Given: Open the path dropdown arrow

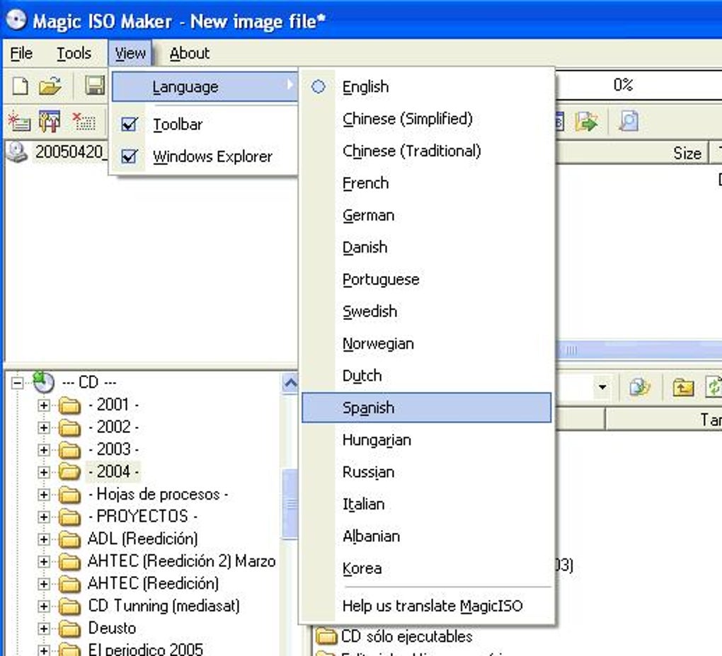Looking at the screenshot, I should click(x=602, y=387).
